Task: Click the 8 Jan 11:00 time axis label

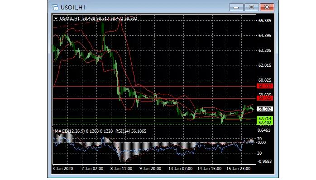Action: [x=121, y=169]
